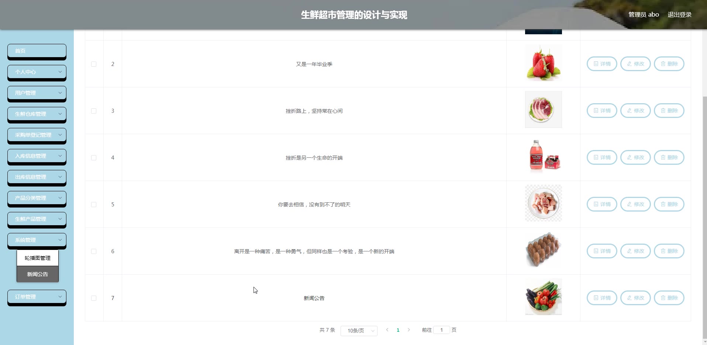Open 详情 for row 7 新闻公告

tap(602, 298)
